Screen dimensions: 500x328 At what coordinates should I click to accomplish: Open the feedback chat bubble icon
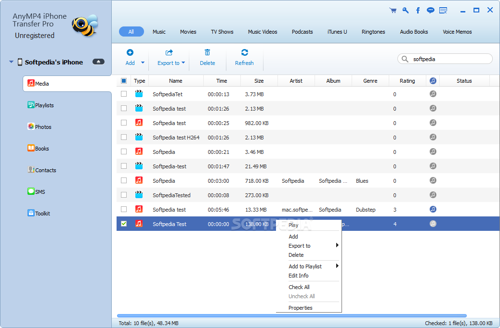coord(431,11)
